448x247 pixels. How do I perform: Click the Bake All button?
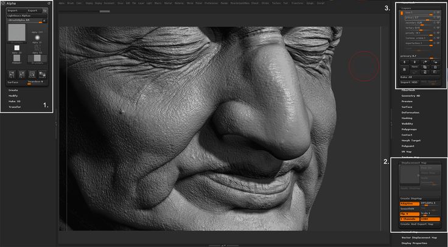coord(420,77)
